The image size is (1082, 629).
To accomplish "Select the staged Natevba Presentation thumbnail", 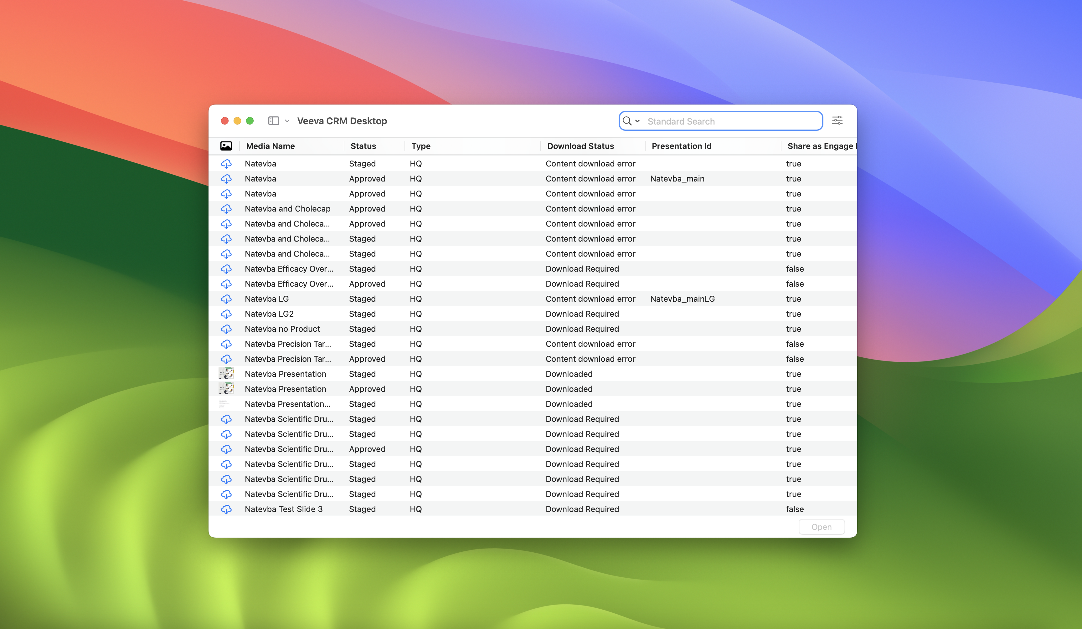I will point(226,374).
